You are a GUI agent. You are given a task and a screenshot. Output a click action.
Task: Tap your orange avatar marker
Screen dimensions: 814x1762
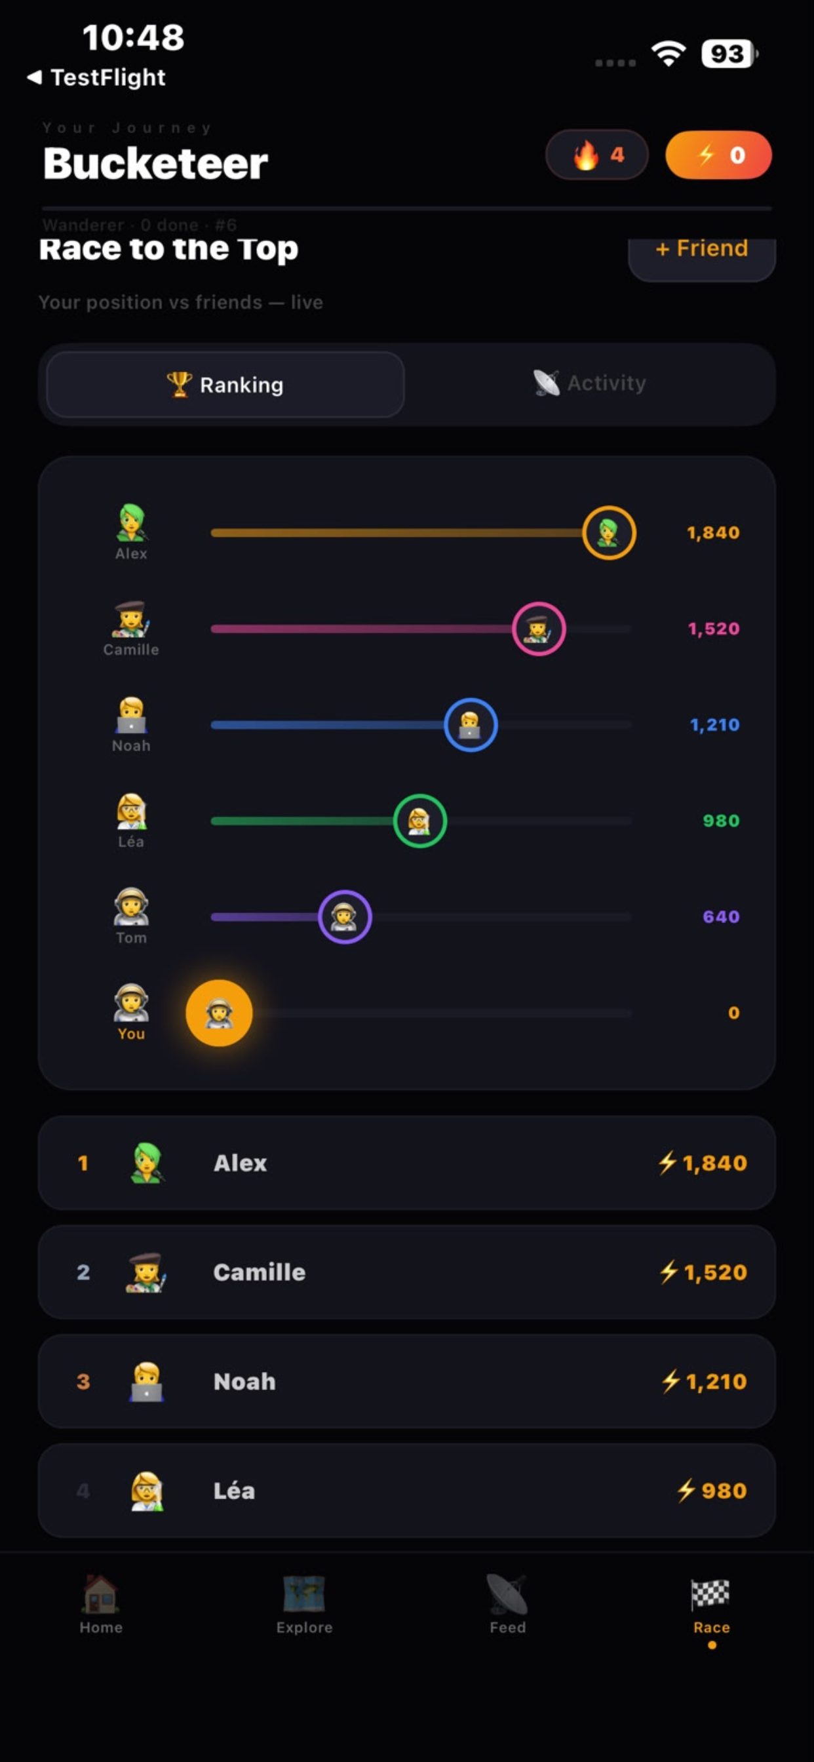tap(219, 1013)
